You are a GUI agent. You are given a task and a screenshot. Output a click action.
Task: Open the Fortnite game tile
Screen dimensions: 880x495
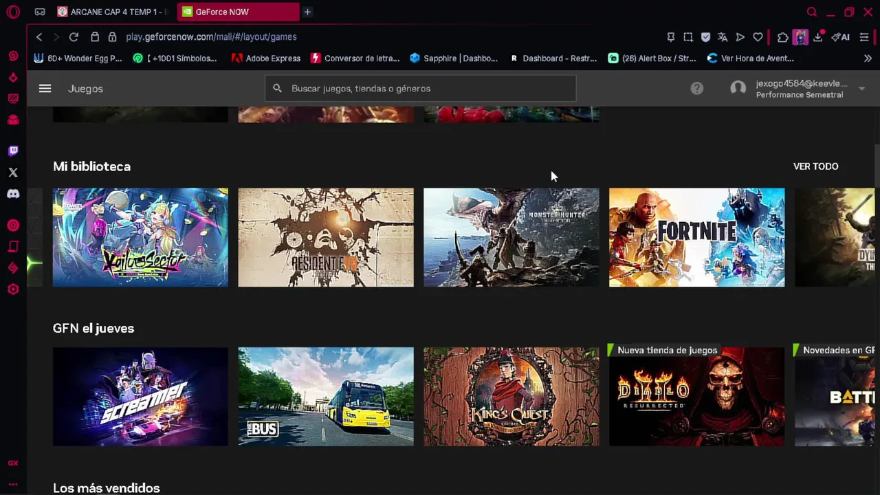(696, 237)
